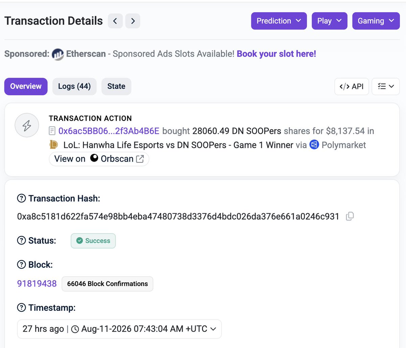Click the lightning transaction action icon
This screenshot has height=348, width=406.
pyautogui.click(x=27, y=125)
